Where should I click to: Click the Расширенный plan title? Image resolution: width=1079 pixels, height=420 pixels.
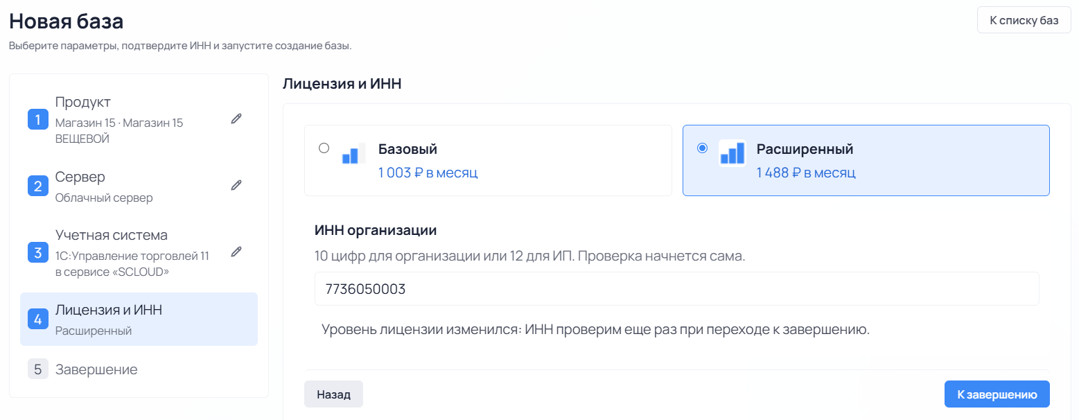805,149
